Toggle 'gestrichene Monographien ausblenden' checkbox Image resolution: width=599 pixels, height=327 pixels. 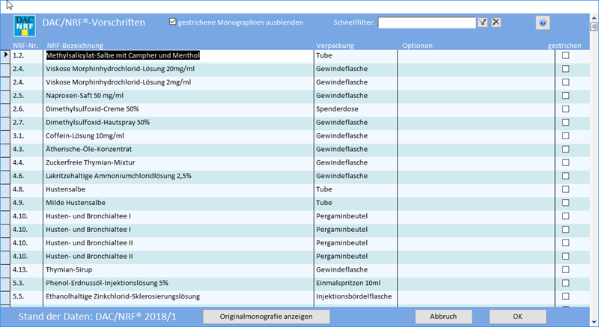[173, 22]
